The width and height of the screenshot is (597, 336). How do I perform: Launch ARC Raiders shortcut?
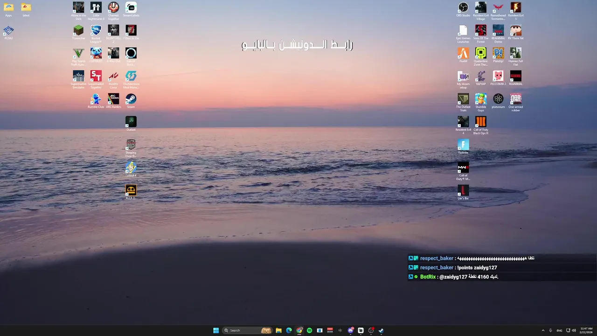click(113, 101)
